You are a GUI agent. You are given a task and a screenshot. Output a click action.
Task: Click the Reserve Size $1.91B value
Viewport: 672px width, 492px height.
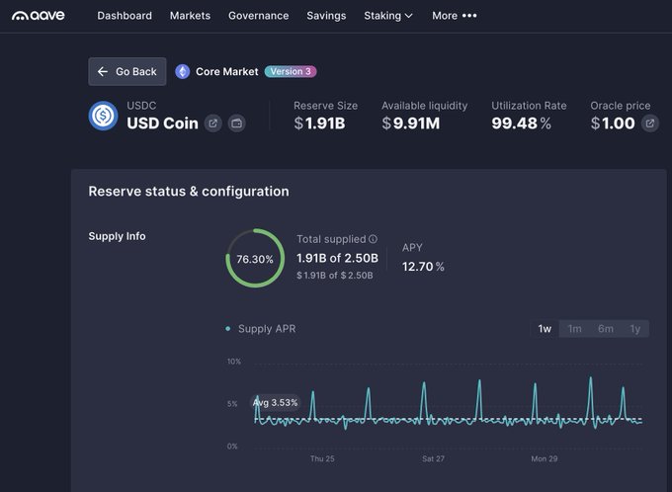point(320,123)
